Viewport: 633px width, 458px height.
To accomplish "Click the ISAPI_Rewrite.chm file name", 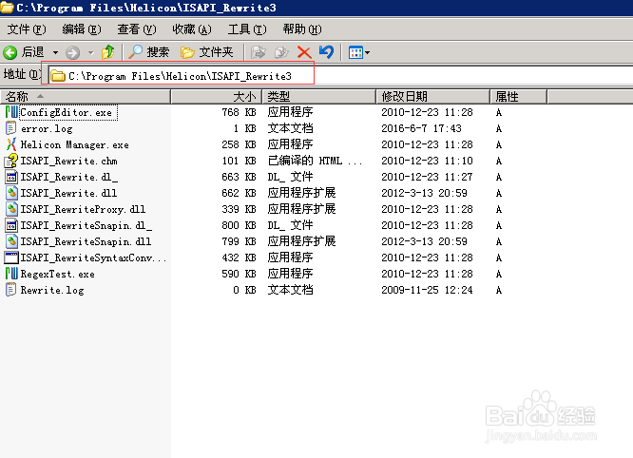I will click(x=69, y=161).
